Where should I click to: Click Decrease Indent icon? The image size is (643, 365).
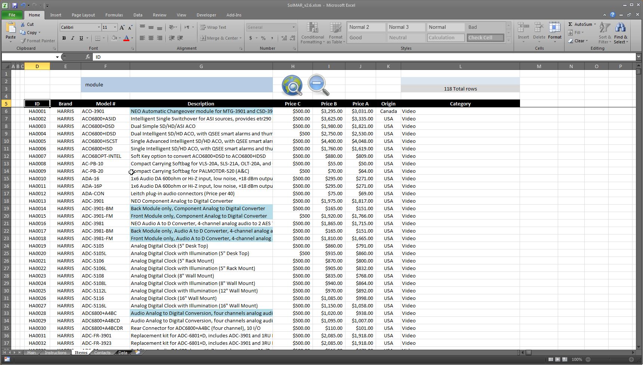pos(172,38)
